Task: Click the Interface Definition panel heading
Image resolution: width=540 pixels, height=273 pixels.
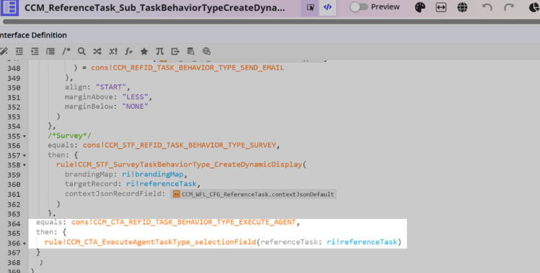Action: 34,35
